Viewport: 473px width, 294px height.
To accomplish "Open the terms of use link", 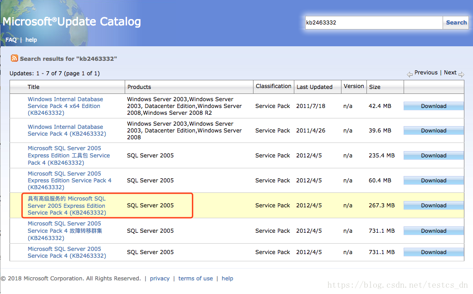I will (x=195, y=278).
